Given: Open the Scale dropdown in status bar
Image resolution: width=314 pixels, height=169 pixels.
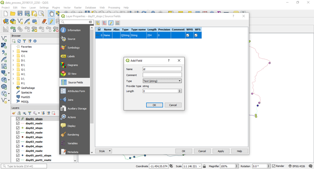Looking at the screenshot, I should (x=200, y=166).
